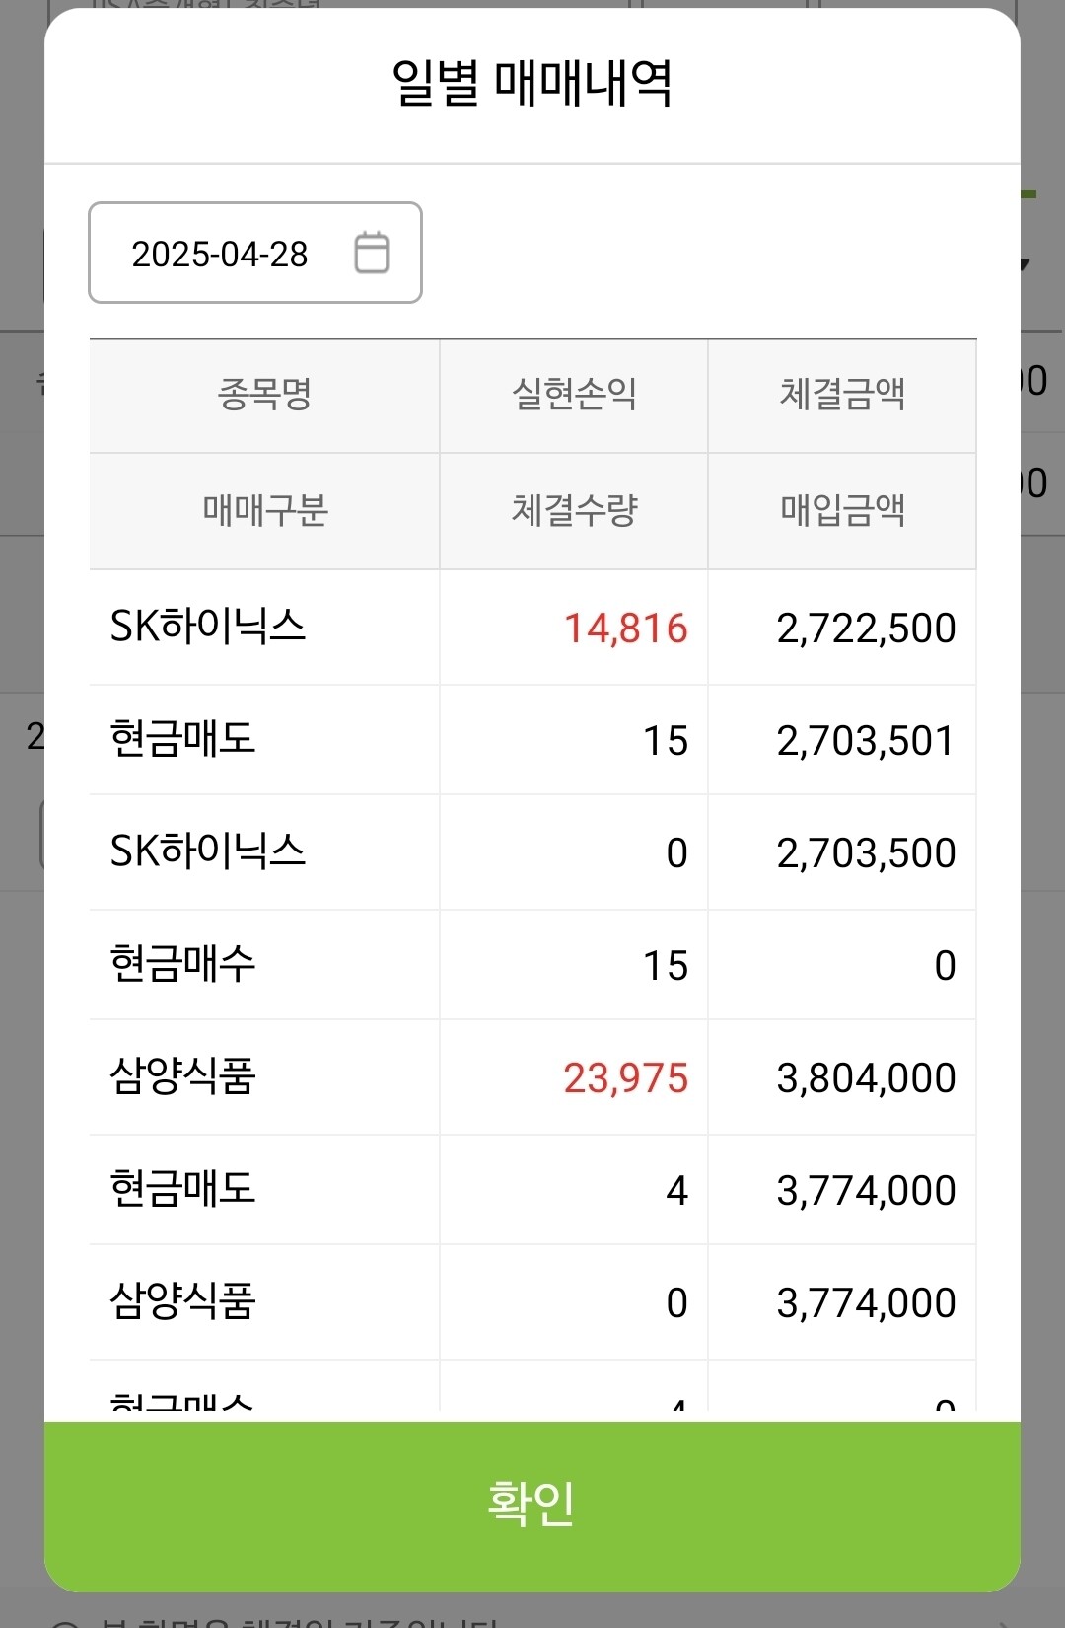Viewport: 1065px width, 1628px height.
Task: Click the 3,804,000 settlement amount
Action: click(x=866, y=1078)
